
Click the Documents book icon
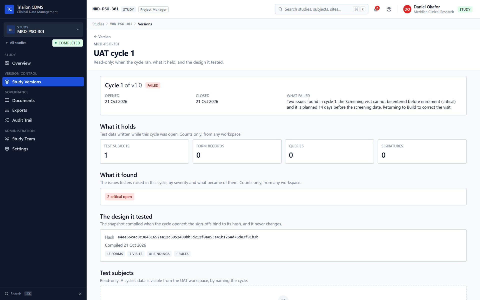click(7, 100)
